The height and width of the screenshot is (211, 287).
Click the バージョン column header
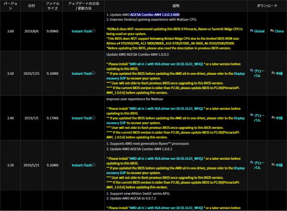(x=10, y=6)
